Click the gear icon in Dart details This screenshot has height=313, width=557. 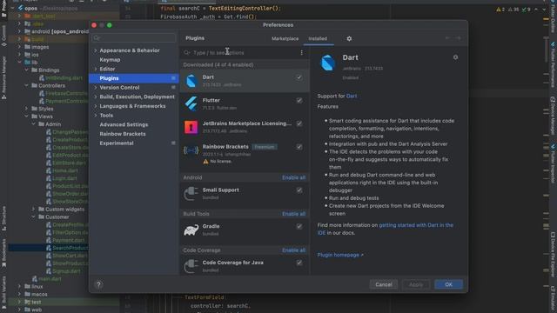455,57
